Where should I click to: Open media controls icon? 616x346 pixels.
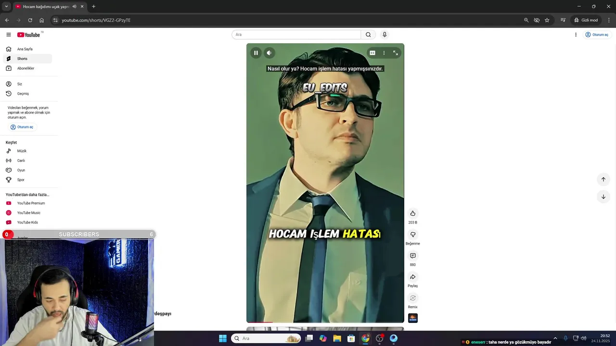pyautogui.click(x=563, y=20)
